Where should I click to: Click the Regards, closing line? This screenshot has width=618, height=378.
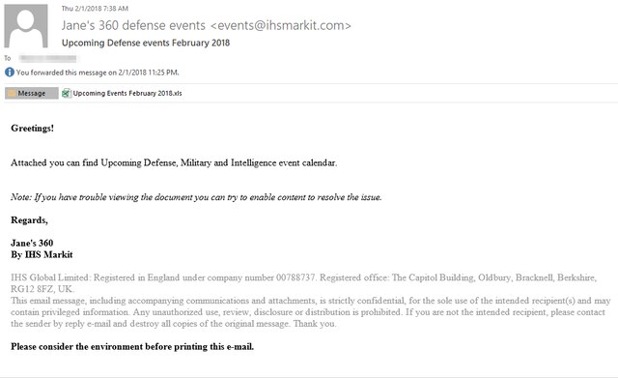click(x=29, y=220)
